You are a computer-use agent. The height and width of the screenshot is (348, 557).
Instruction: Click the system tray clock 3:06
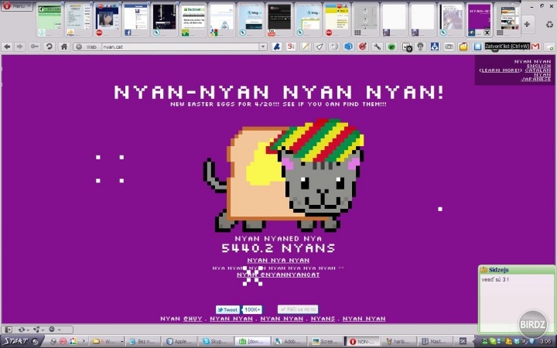click(545, 342)
